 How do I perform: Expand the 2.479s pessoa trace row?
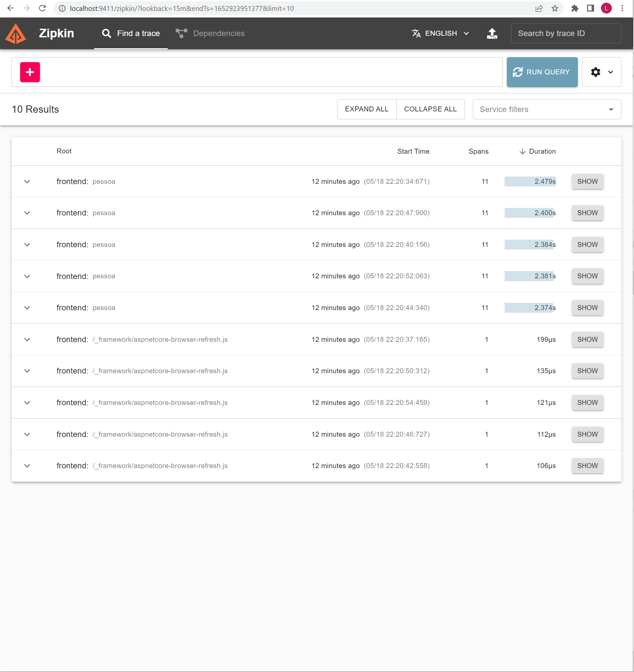[27, 181]
